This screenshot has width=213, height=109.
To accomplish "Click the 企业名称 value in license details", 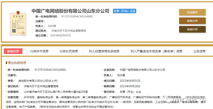I will click(x=142, y=70).
